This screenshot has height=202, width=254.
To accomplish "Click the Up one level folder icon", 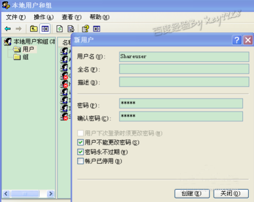I will pos(34,29).
